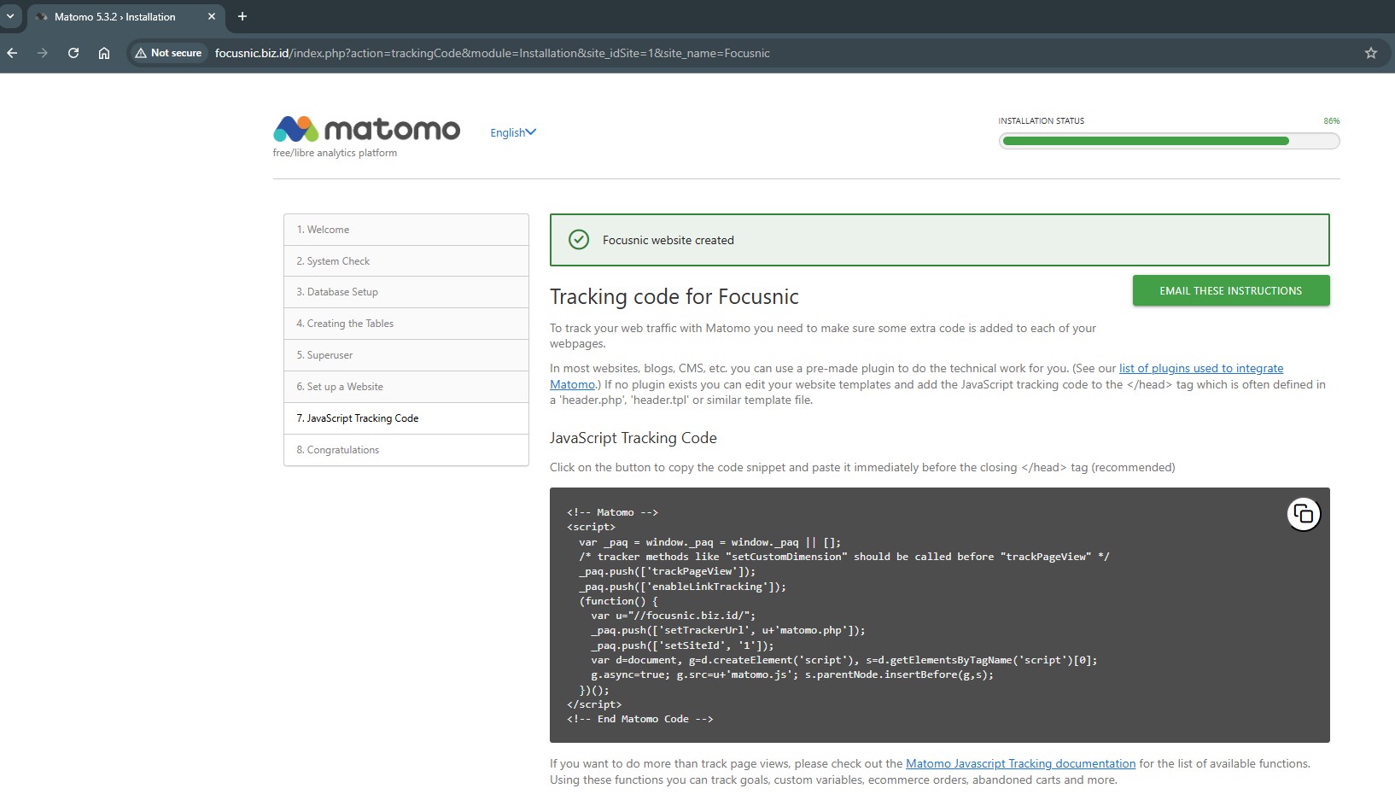Copy the tracking code snippet
This screenshot has height=800, width=1395.
click(x=1303, y=514)
